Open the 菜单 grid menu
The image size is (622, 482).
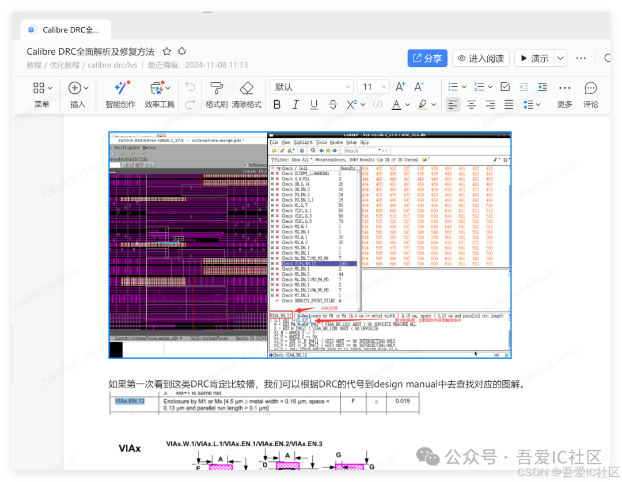[x=41, y=94]
